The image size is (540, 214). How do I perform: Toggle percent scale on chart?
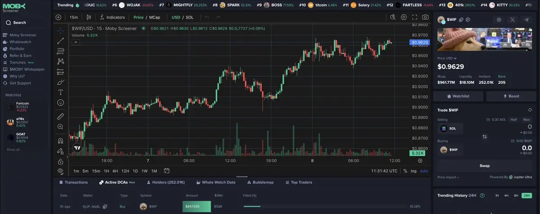pyautogui.click(x=405, y=171)
